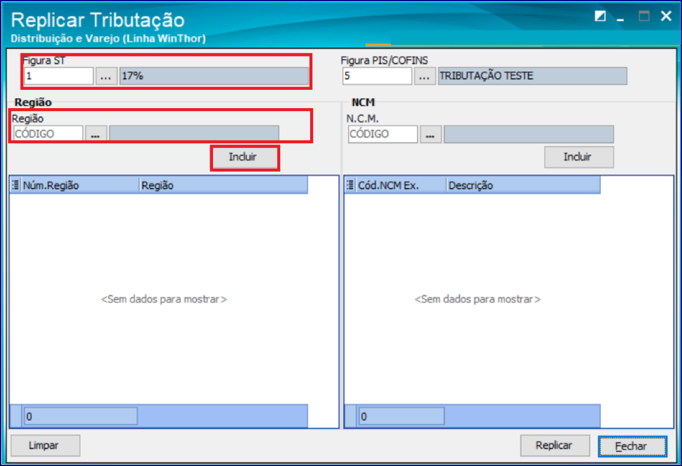Click the Figura ST code input field
The image size is (682, 466).
pos(58,76)
